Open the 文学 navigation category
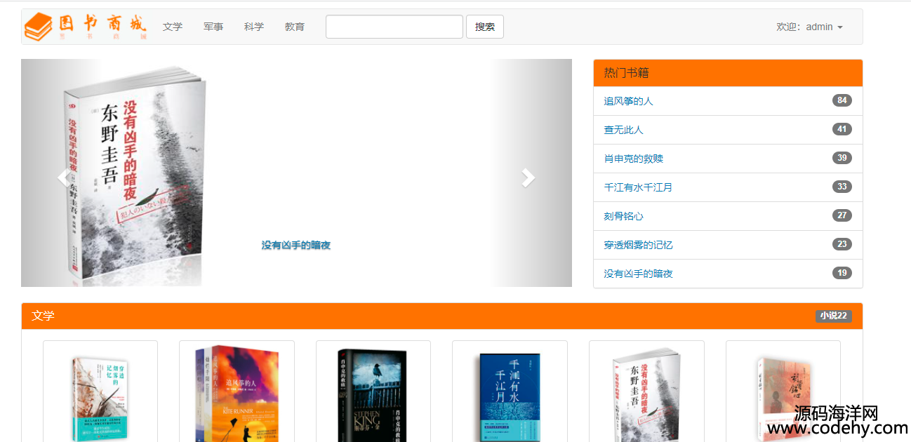Viewport: 911px width, 442px height. [x=173, y=27]
